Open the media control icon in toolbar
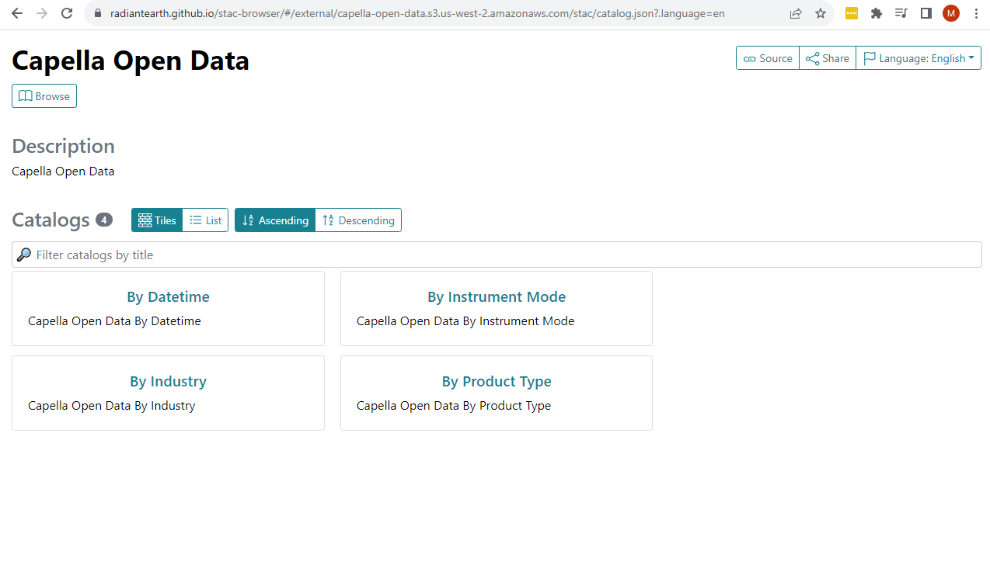This screenshot has width=990, height=575. point(901,13)
